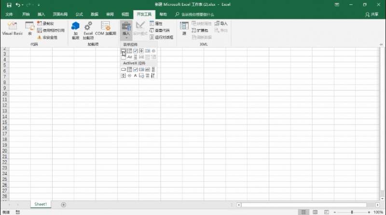Select List Box under ActiveX controls

click(x=141, y=69)
